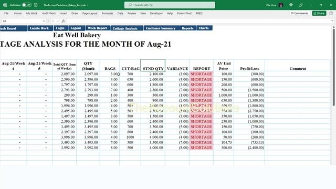Open the Review ribbon tab

pos(132,13)
